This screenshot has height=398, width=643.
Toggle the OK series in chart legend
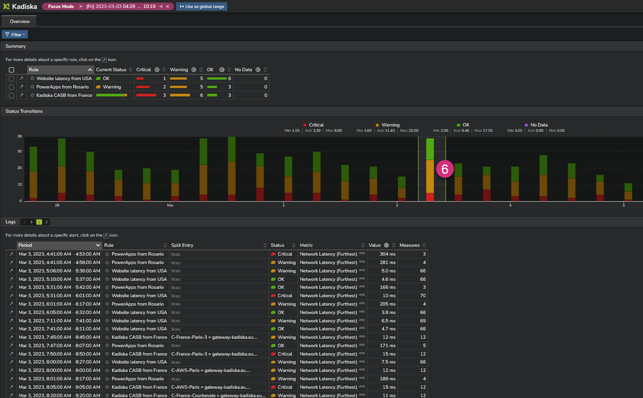click(463, 125)
